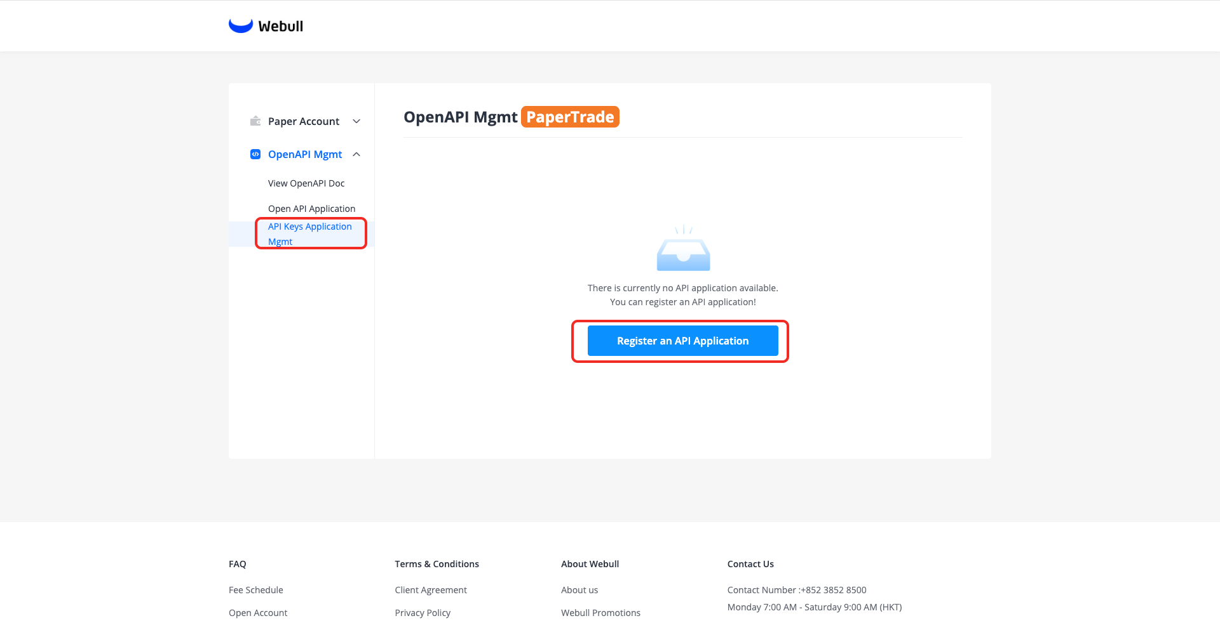Collapse the OpenAPI Mgmt chevron
Image resolution: width=1220 pixels, height=630 pixels.
tap(356, 154)
